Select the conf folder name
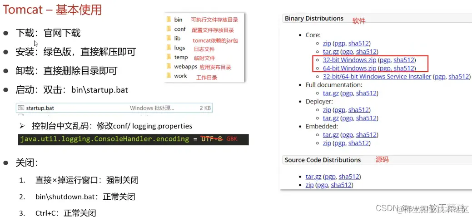 180,29
